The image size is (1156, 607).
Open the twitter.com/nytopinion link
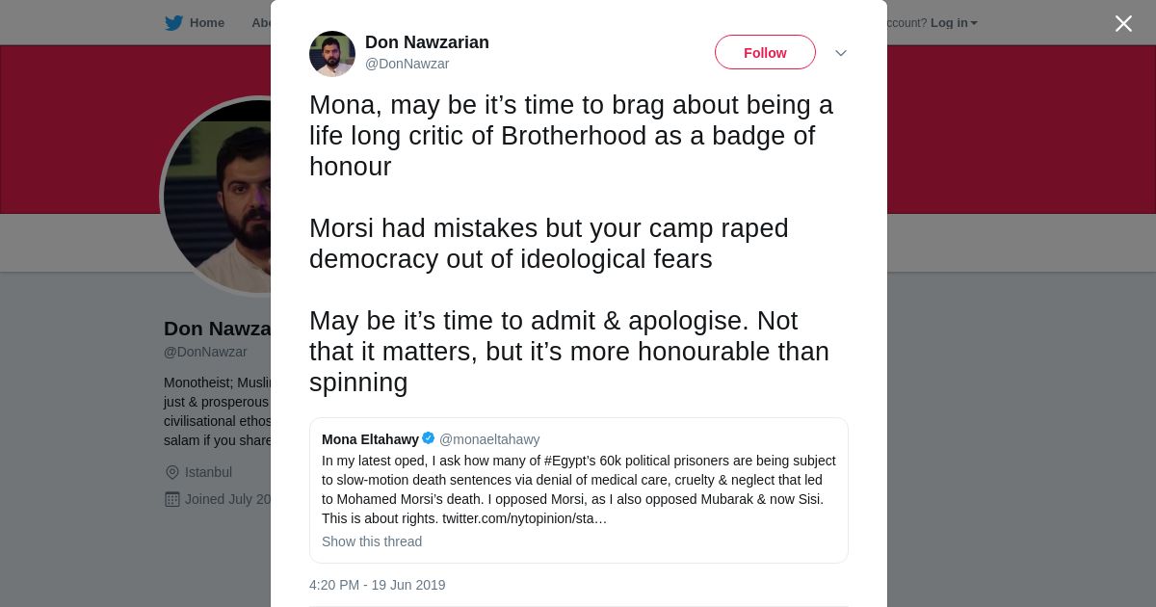click(524, 518)
